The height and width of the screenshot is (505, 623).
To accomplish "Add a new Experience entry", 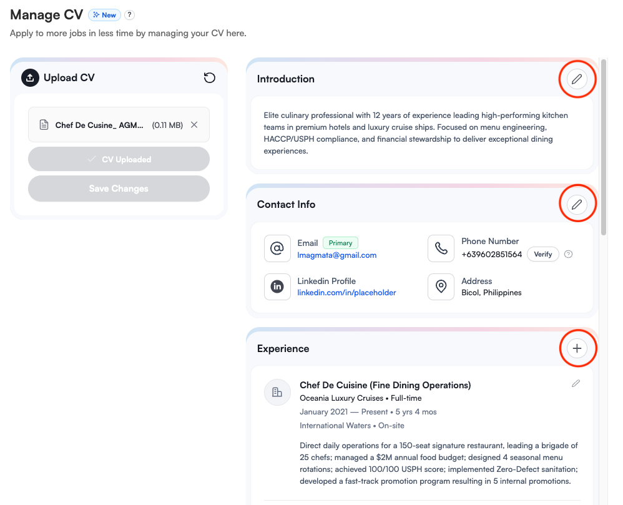I will 577,348.
